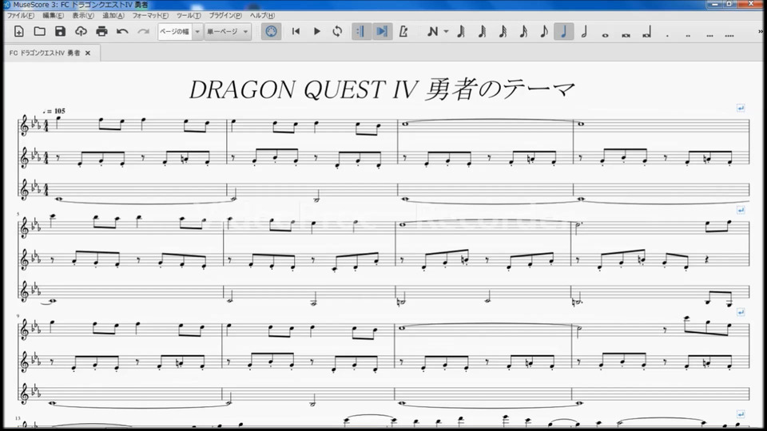This screenshot has width=767, height=431.
Task: Redo the last undone action
Action: (x=143, y=32)
